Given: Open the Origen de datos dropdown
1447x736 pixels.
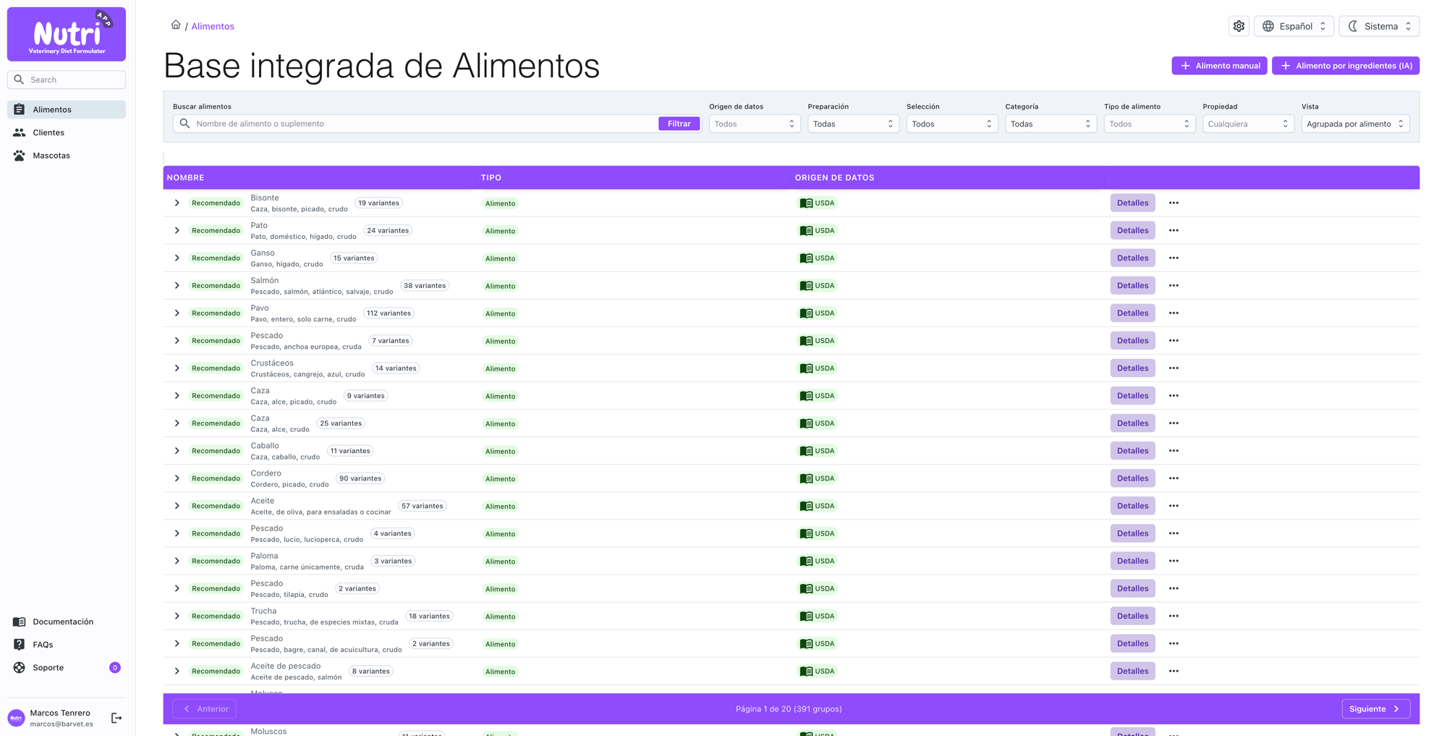Looking at the screenshot, I should coord(754,124).
